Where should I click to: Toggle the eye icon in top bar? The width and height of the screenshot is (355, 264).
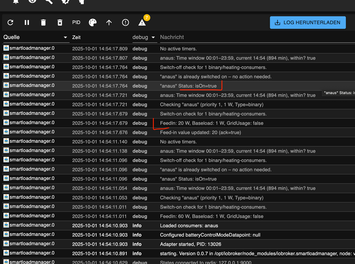[x=33, y=1]
